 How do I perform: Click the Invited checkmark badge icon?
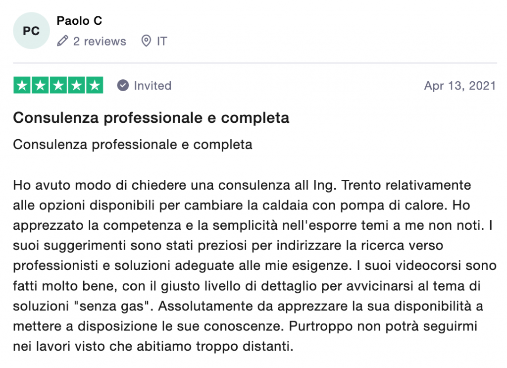123,85
